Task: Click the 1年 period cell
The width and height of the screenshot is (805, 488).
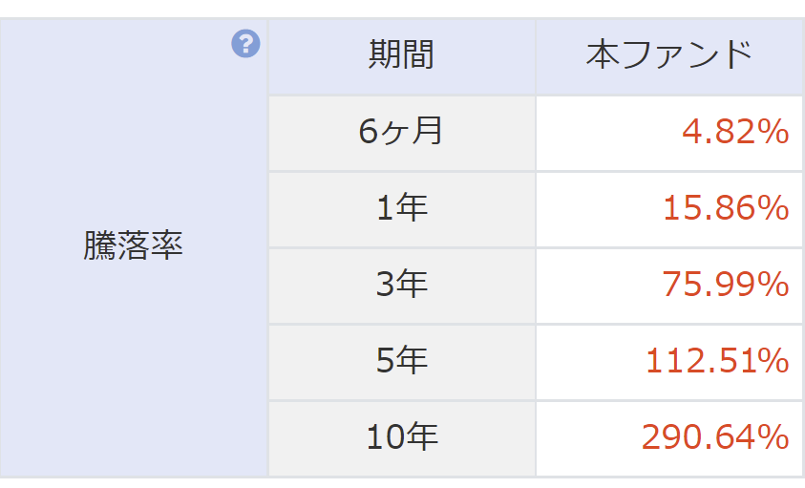Action: pos(401,208)
